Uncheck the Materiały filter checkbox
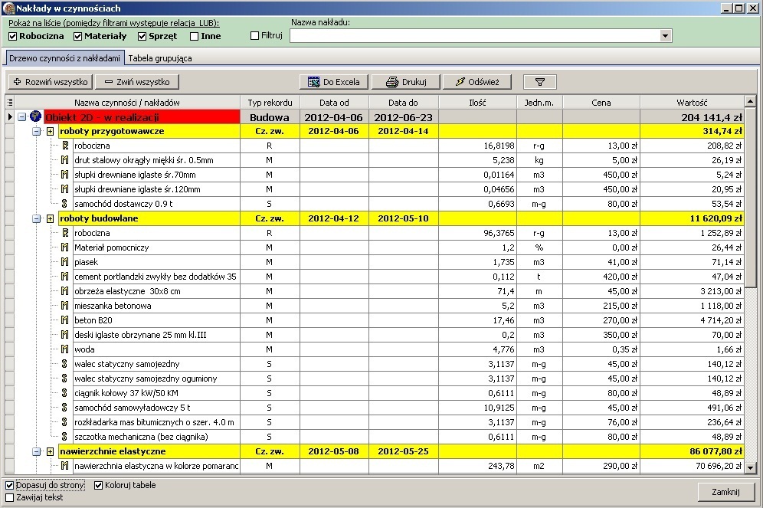The image size is (763, 508). pyautogui.click(x=78, y=37)
